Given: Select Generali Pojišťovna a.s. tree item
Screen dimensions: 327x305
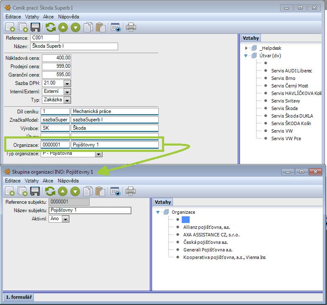Looking at the screenshot, I should coord(208,250).
